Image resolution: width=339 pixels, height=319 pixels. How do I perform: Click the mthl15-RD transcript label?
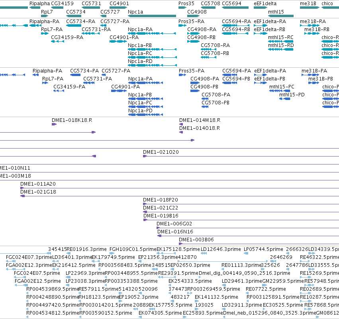click(x=281, y=45)
